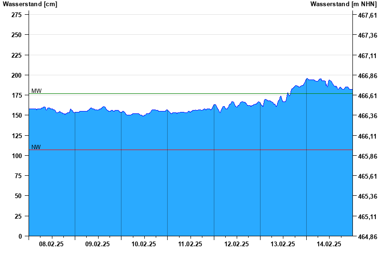Select the 12.02.25 date label
Image resolution: width=381 pixels, height=262 pixels.
pos(237,244)
